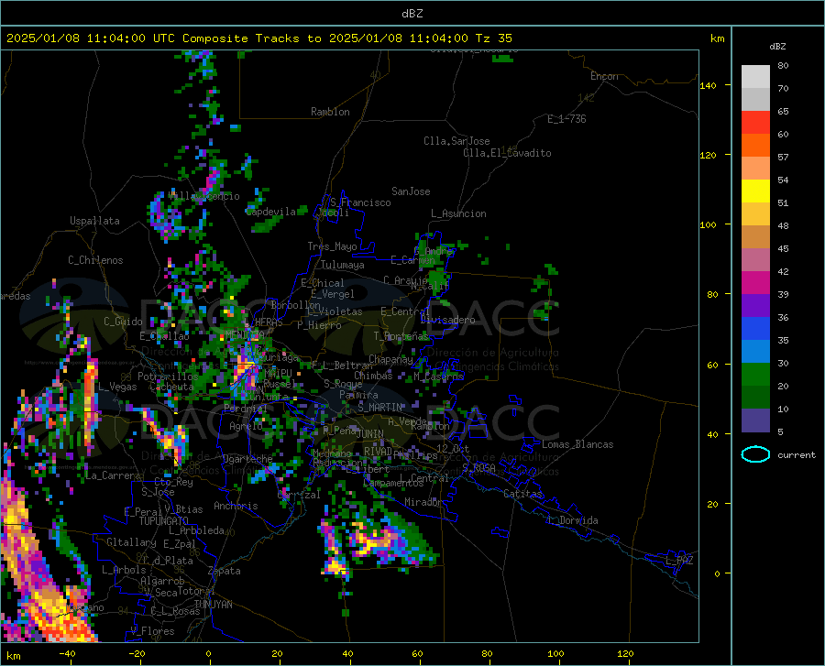Viewport: 825px width, 666px height.
Task: Click the cyan 'current' ellipse legend icon
Action: 755,454
